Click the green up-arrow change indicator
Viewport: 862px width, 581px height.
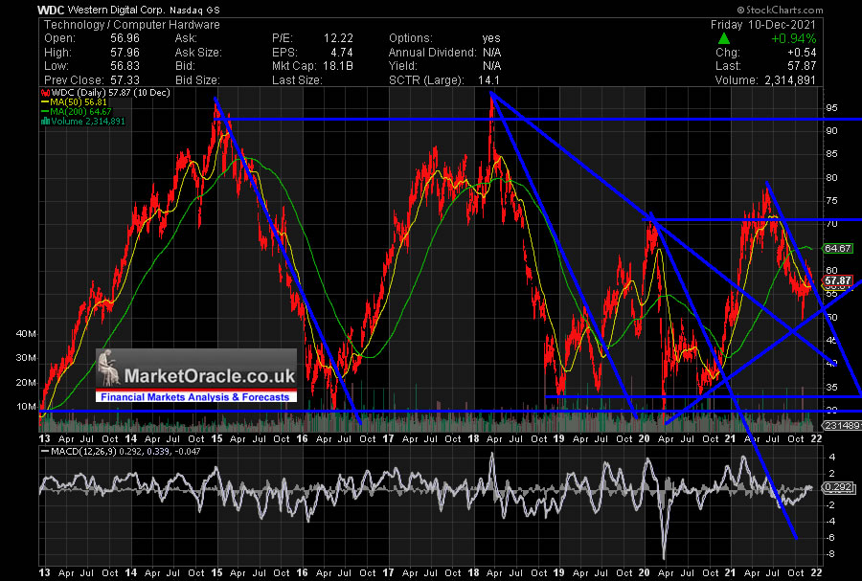pos(724,38)
